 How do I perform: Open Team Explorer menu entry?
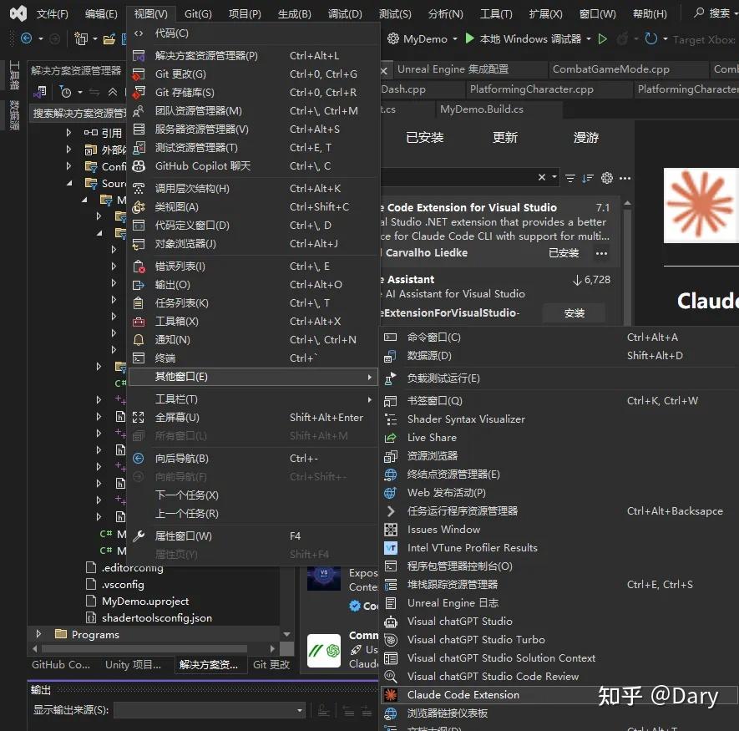254,111
